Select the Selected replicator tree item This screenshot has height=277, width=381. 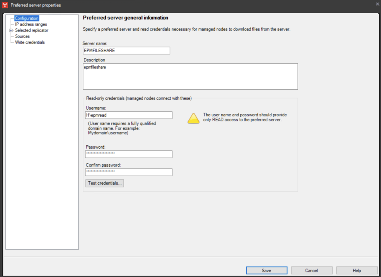point(31,30)
